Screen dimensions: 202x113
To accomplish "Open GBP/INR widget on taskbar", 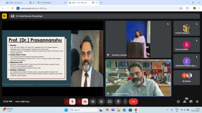I will [x=8, y=110].
